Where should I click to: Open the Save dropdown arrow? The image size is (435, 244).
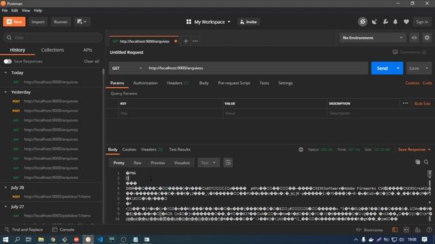[426, 68]
